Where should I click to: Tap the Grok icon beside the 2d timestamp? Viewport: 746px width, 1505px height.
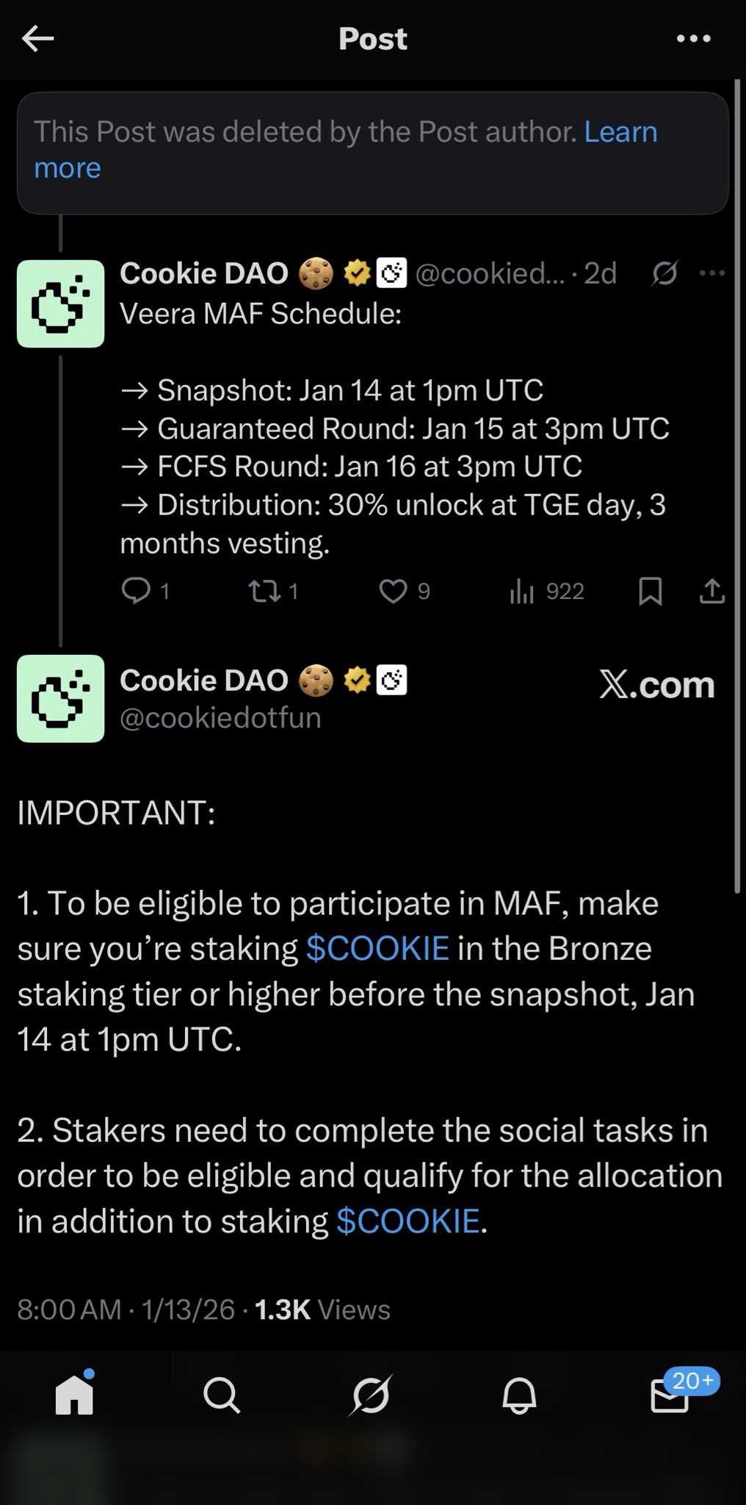[664, 273]
